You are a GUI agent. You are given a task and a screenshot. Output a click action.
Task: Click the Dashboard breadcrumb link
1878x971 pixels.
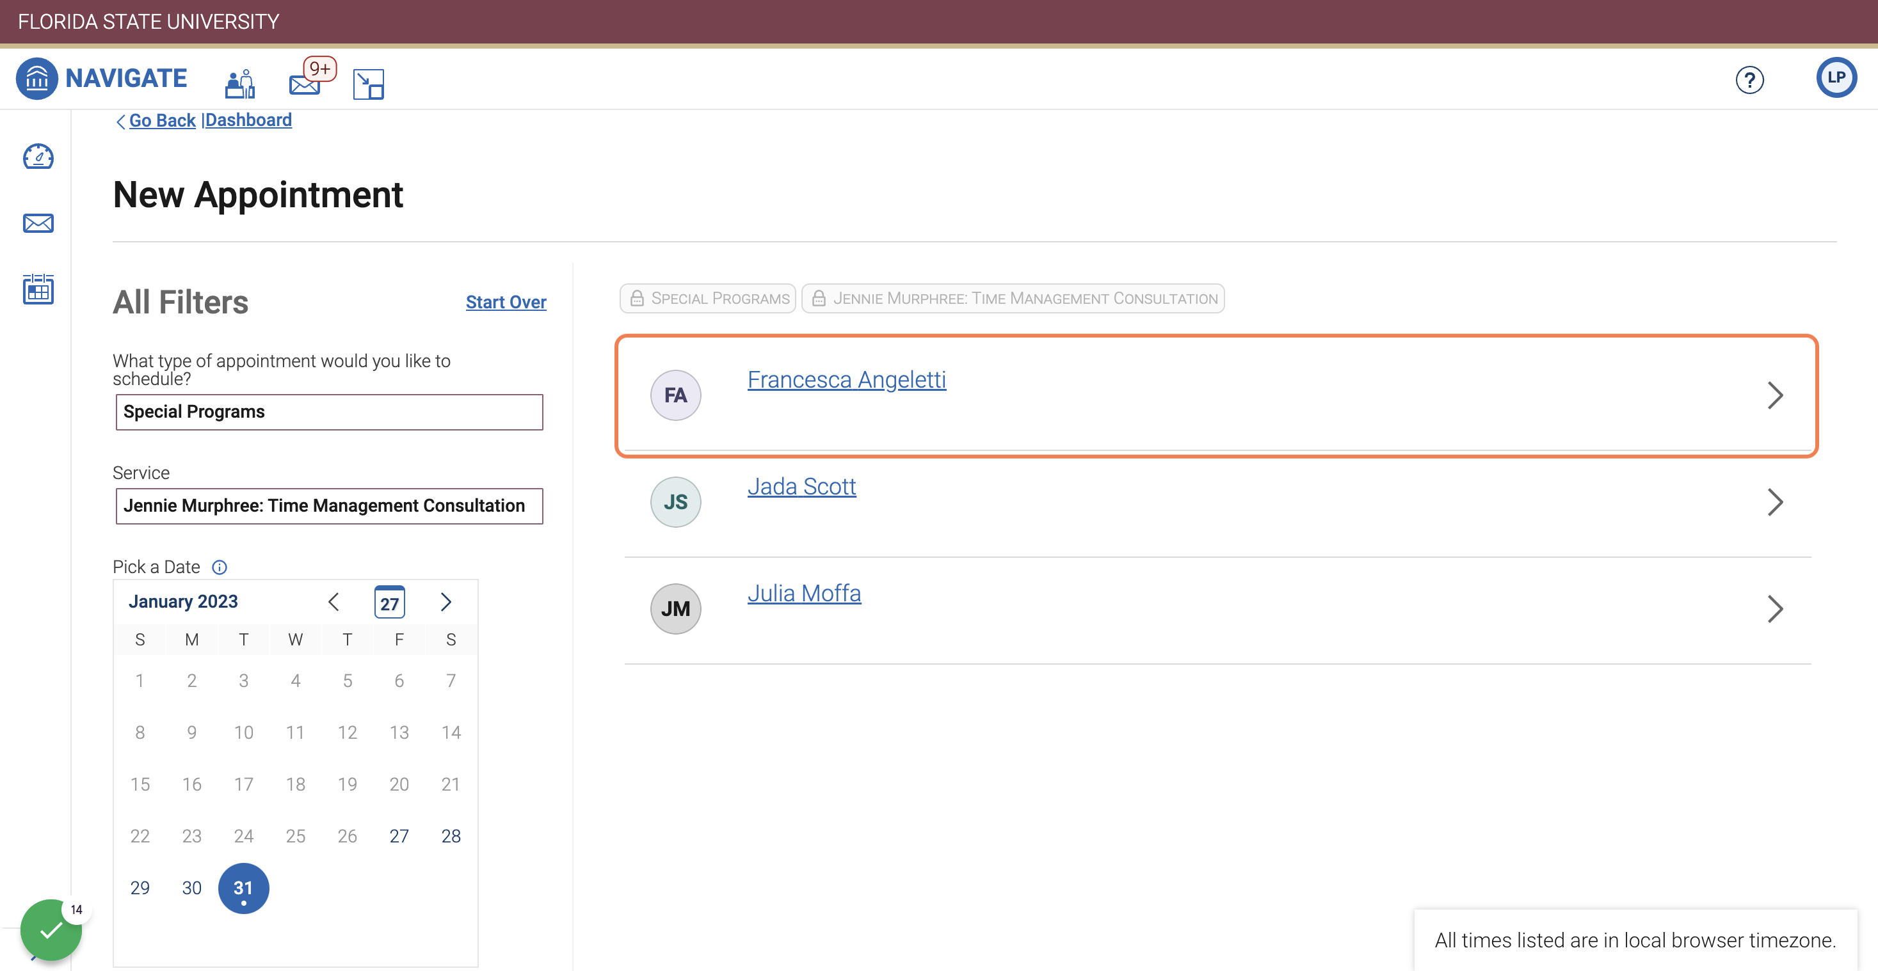[x=248, y=120]
